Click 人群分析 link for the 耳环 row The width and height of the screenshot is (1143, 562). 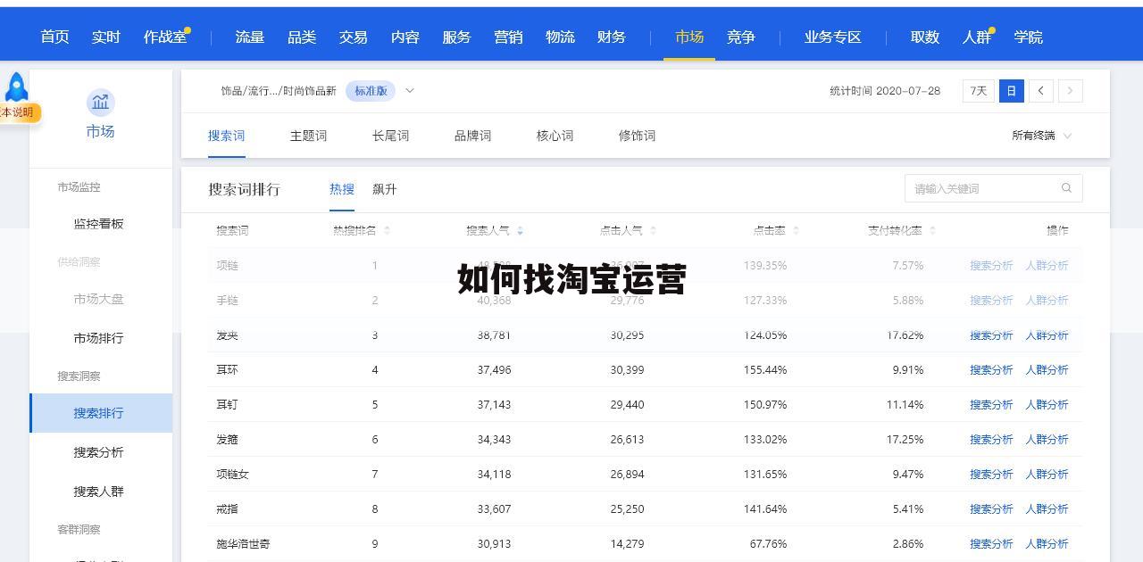(1047, 369)
